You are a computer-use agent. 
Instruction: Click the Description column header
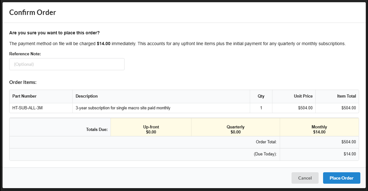tap(87, 96)
